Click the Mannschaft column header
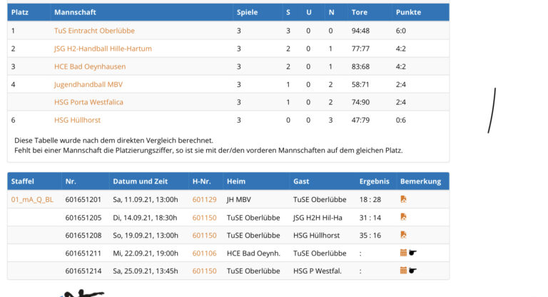Screen dimensions: 548x297 [x=75, y=12]
